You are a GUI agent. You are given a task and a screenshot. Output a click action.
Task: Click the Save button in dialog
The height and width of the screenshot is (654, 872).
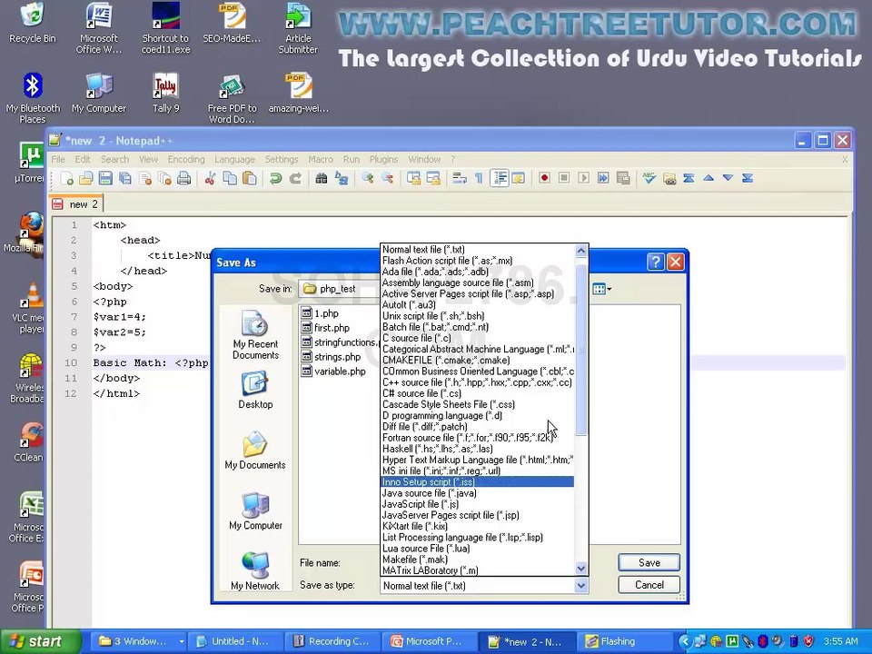[649, 563]
